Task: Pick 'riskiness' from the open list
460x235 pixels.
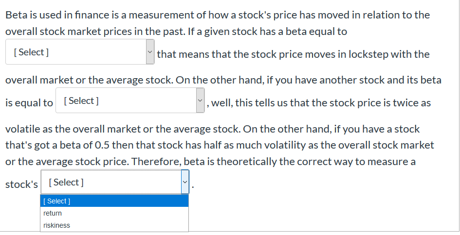Action: [x=114, y=225]
